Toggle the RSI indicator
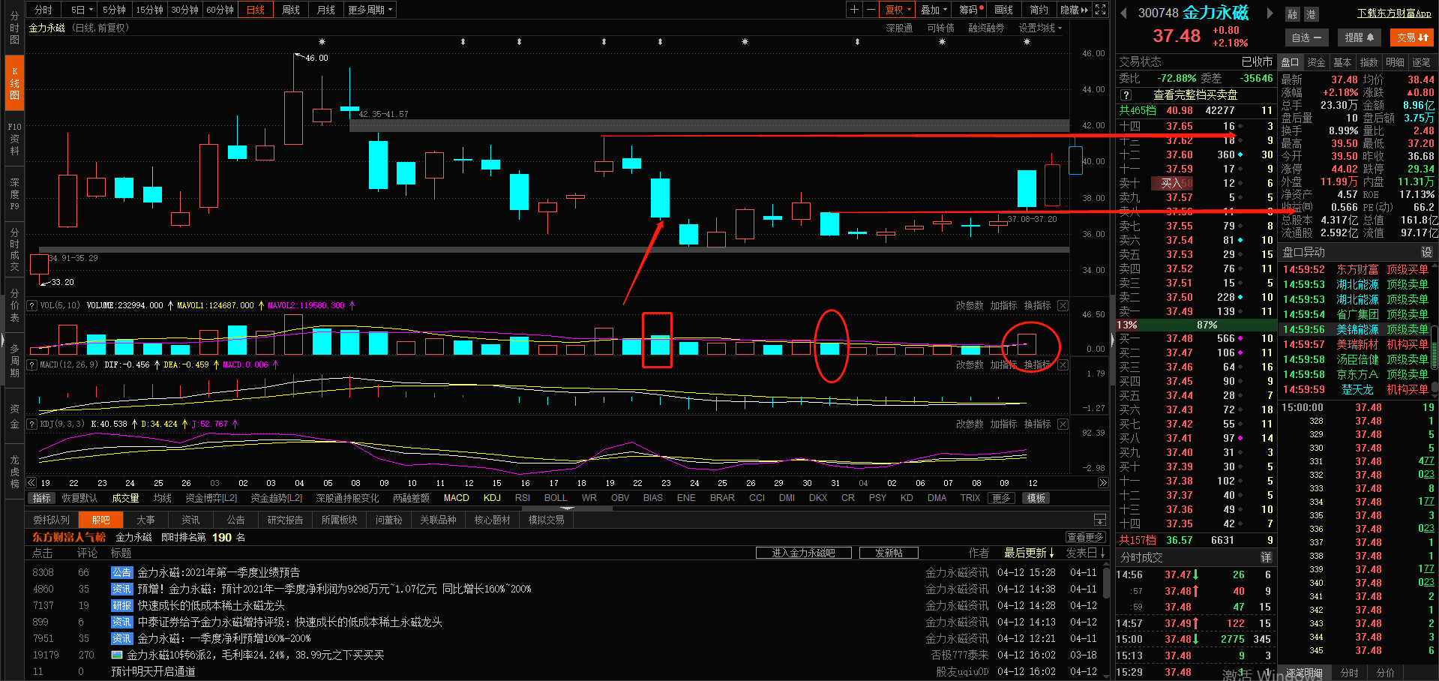Screen dimensions: 1439x681 tap(523, 498)
